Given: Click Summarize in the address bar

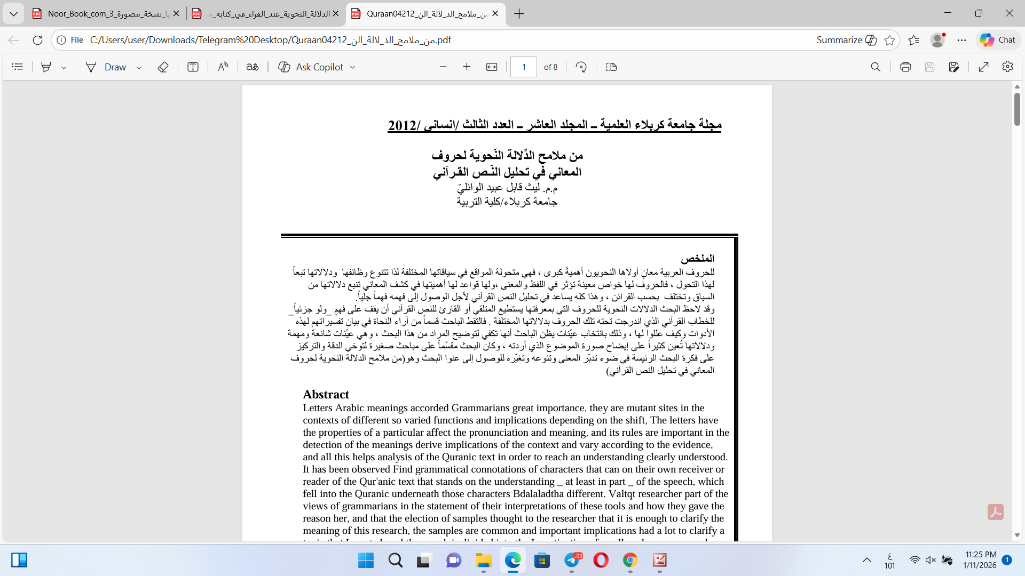Looking at the screenshot, I should 847,40.
